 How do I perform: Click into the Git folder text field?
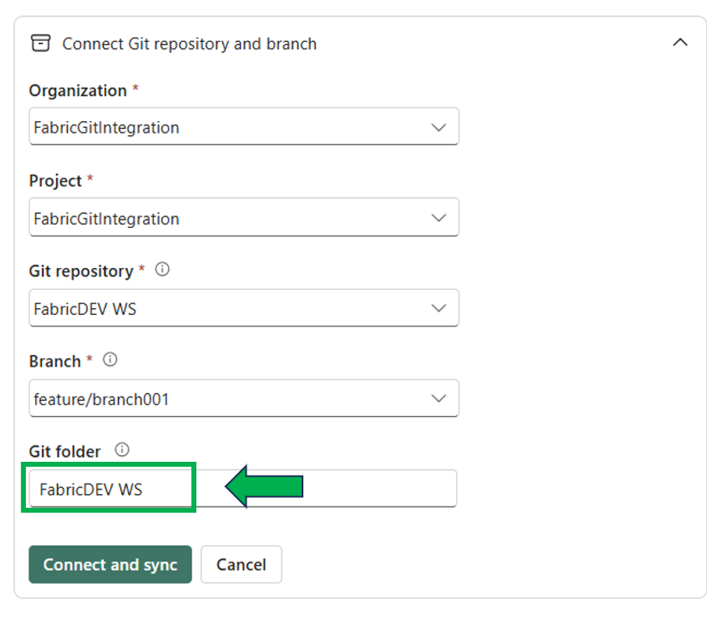coord(243,488)
